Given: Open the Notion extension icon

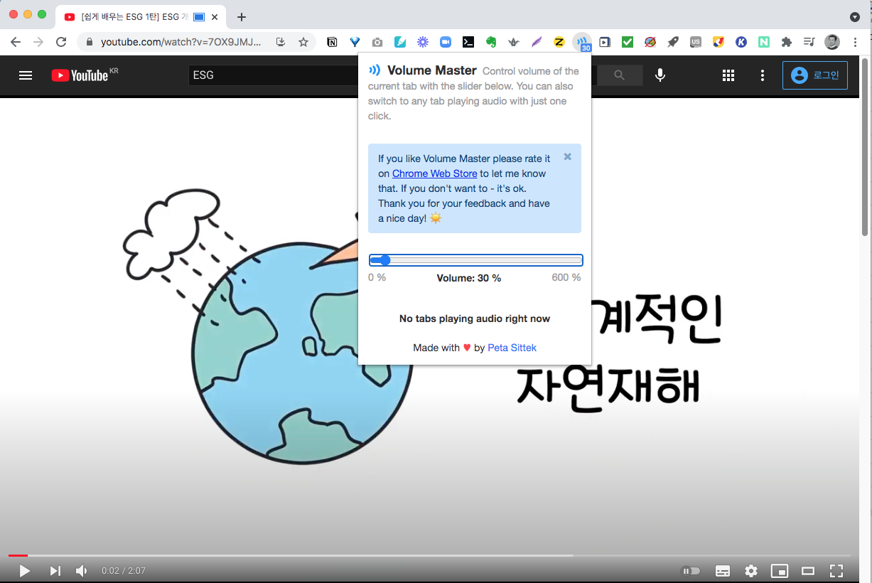Looking at the screenshot, I should (x=332, y=42).
